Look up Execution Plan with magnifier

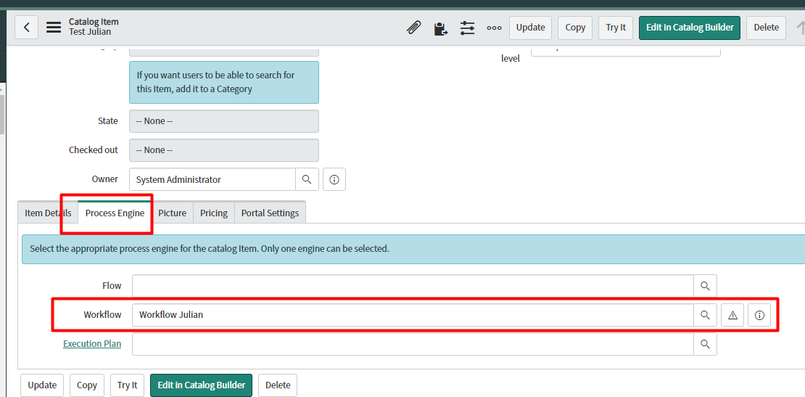pyautogui.click(x=706, y=343)
